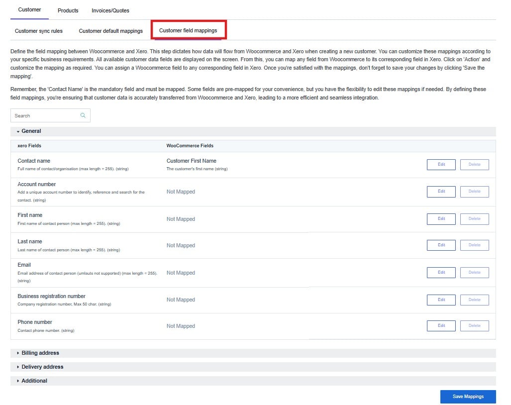Viewport: 511px width, 405px height.
Task: Click the 'Business registration number' field label
Action: (51, 296)
